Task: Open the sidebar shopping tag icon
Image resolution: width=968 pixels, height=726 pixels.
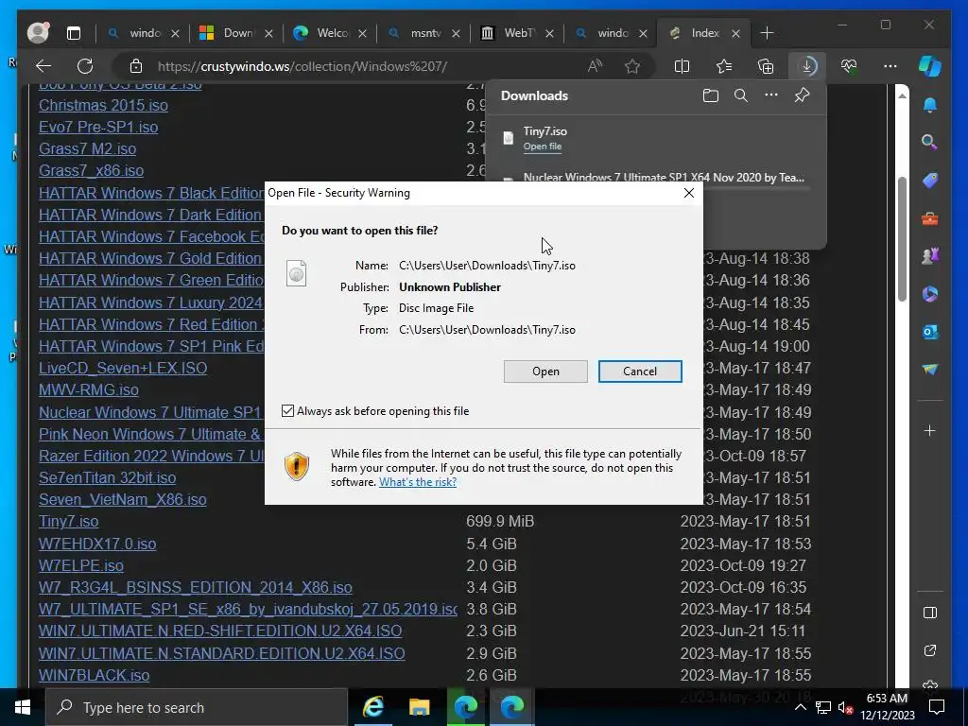Action: (x=930, y=181)
